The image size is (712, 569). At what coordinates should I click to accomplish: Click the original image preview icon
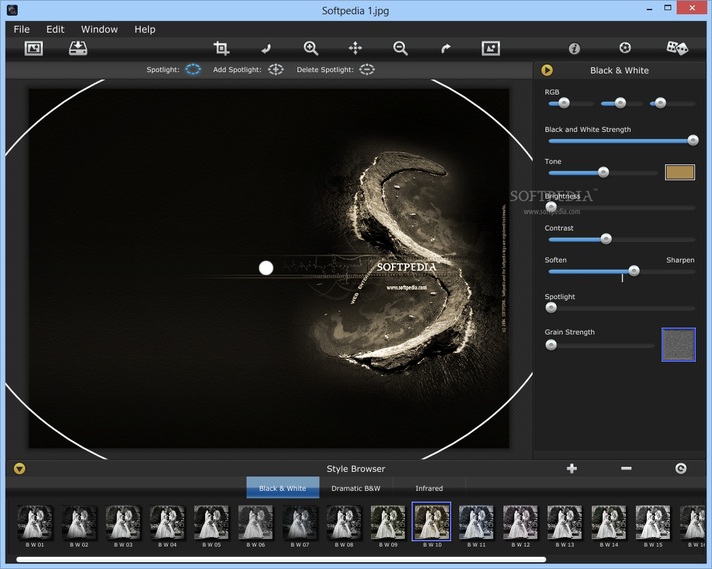[x=491, y=48]
